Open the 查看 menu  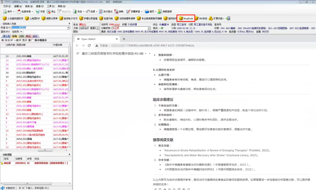point(40,6)
